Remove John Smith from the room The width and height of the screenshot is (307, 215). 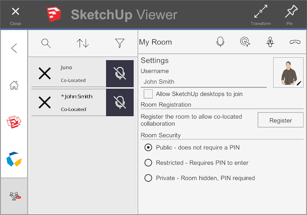click(45, 102)
